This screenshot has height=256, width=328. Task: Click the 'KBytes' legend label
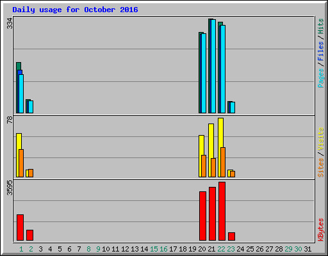pos(320,230)
